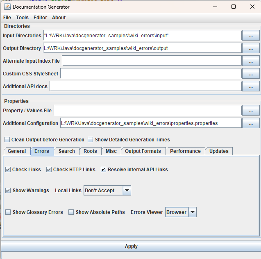Browse for Alternate Input Index File
The height and width of the screenshot is (259, 261).
click(251, 61)
